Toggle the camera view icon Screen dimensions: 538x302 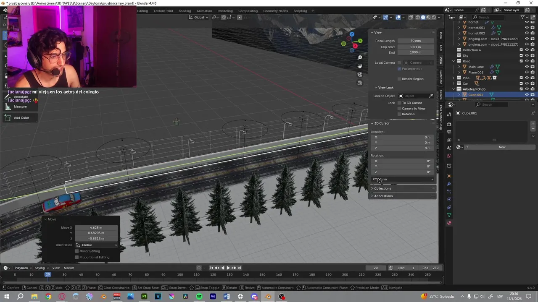point(360,74)
